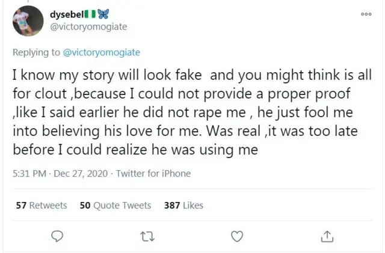Click the Dec 27, 2020 date
Image resolution: width=385 pixels, height=253 pixels.
click(80, 174)
